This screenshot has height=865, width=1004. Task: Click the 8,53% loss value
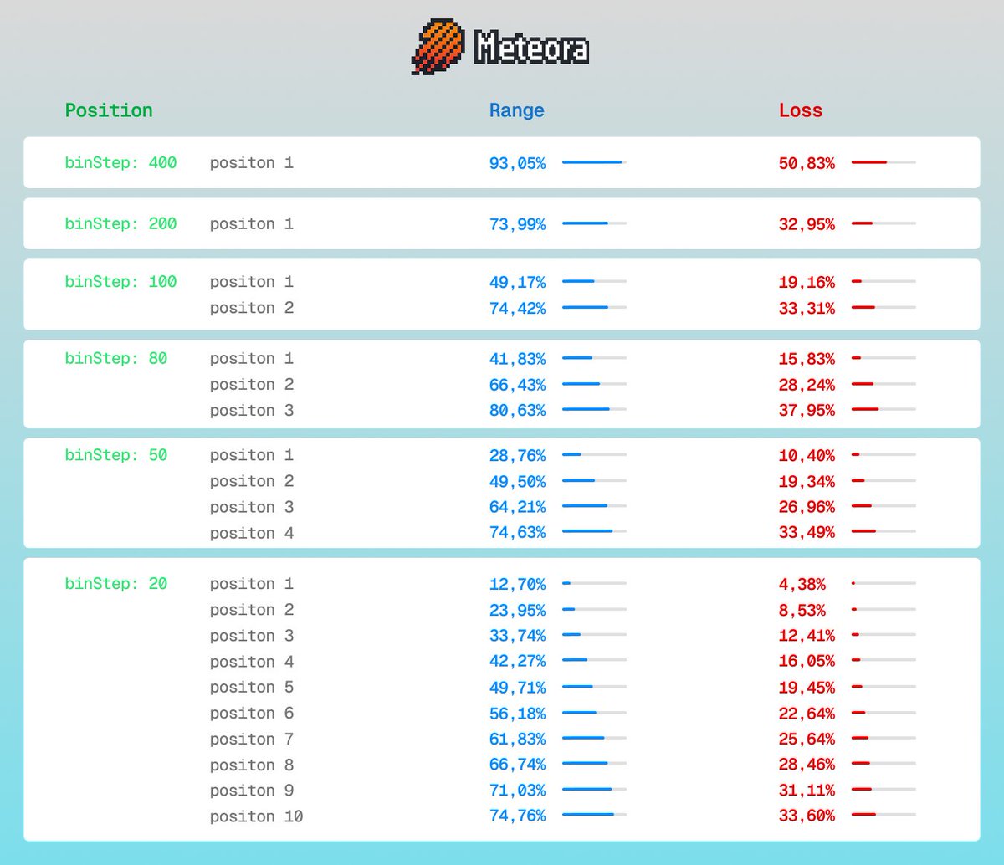(802, 611)
